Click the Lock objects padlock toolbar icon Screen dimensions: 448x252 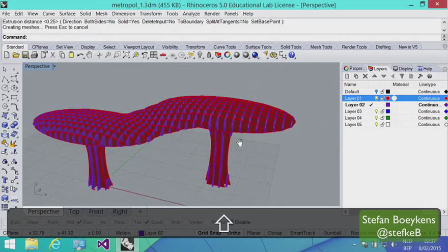tap(209, 55)
